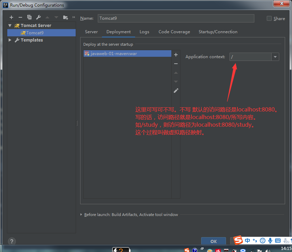Click the Sogou user account icon
Screen dimensions: 292x252
(286, 241)
